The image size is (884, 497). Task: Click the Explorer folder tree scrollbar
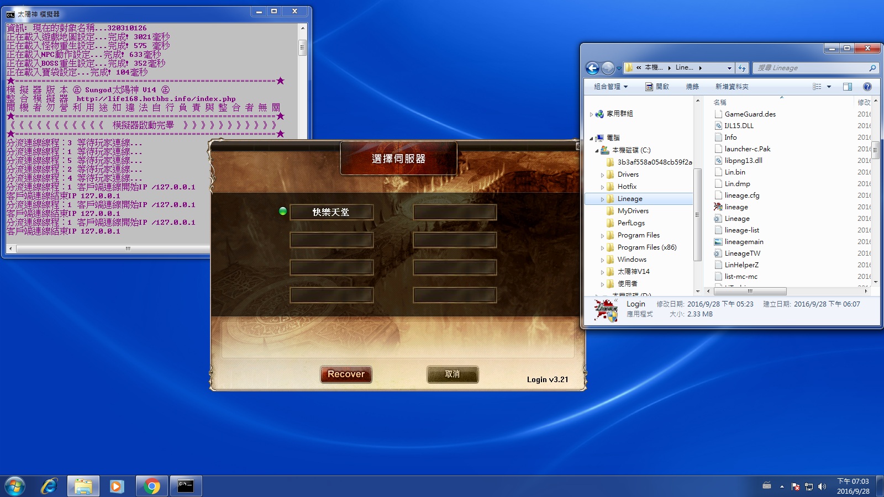697,214
